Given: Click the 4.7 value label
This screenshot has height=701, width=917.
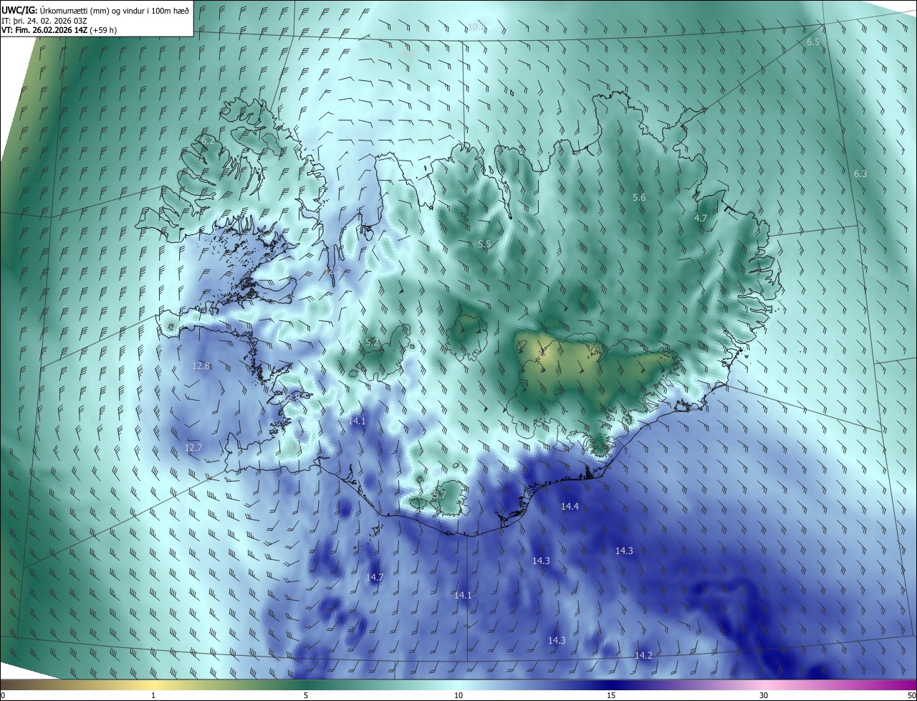Looking at the screenshot, I should 701,218.
